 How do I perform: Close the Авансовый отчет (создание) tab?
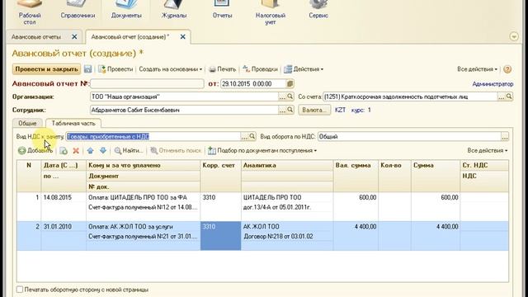tap(183, 36)
